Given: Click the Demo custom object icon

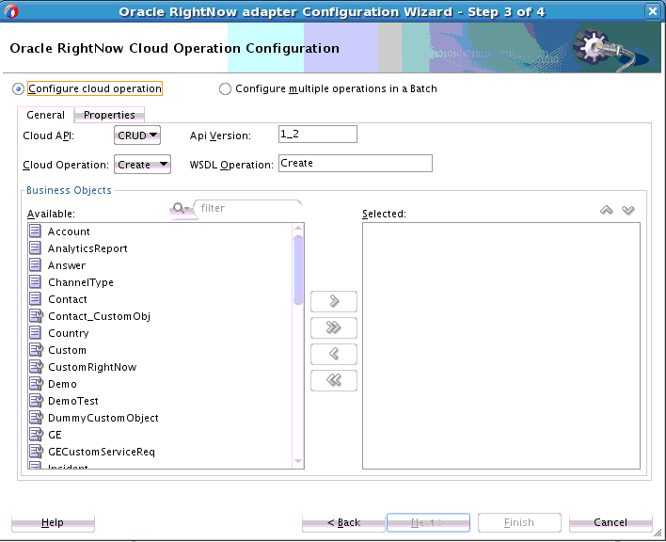Looking at the screenshot, I should (36, 384).
